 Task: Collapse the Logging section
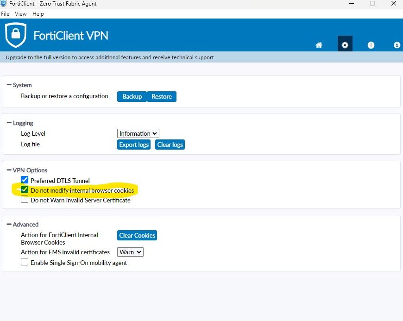pos(9,123)
